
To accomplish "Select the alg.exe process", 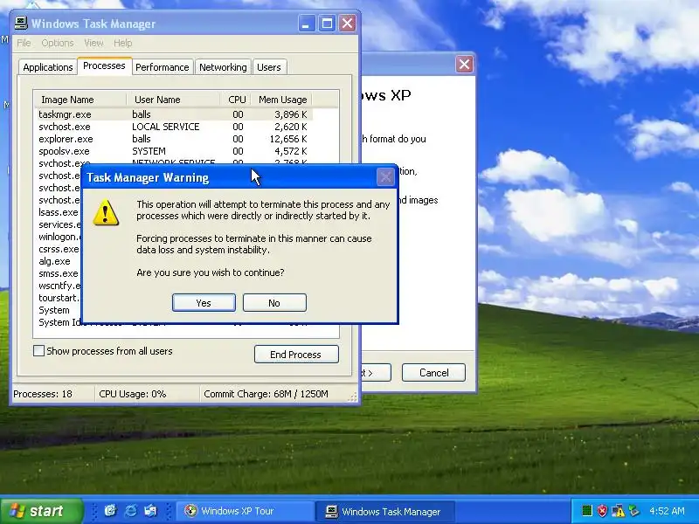I will [54, 261].
